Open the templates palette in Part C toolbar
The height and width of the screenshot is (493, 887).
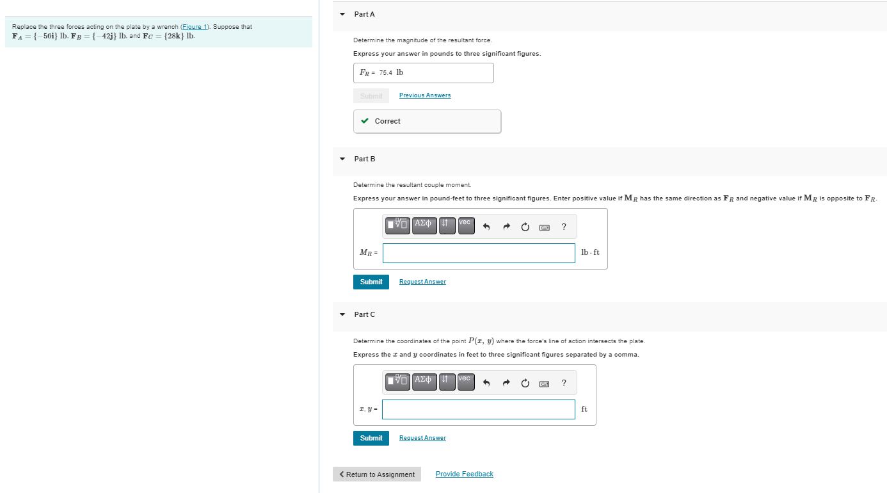[x=397, y=382]
